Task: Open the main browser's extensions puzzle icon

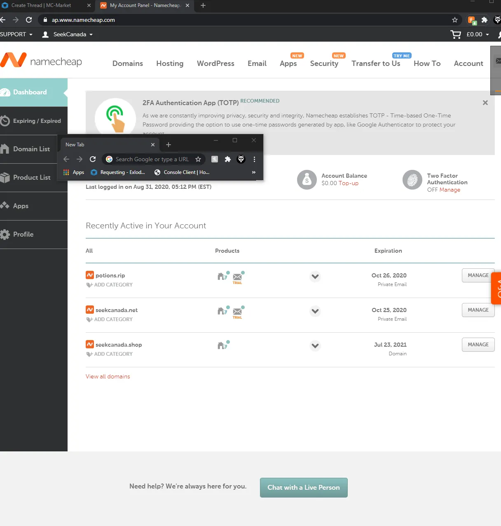Action: click(485, 20)
